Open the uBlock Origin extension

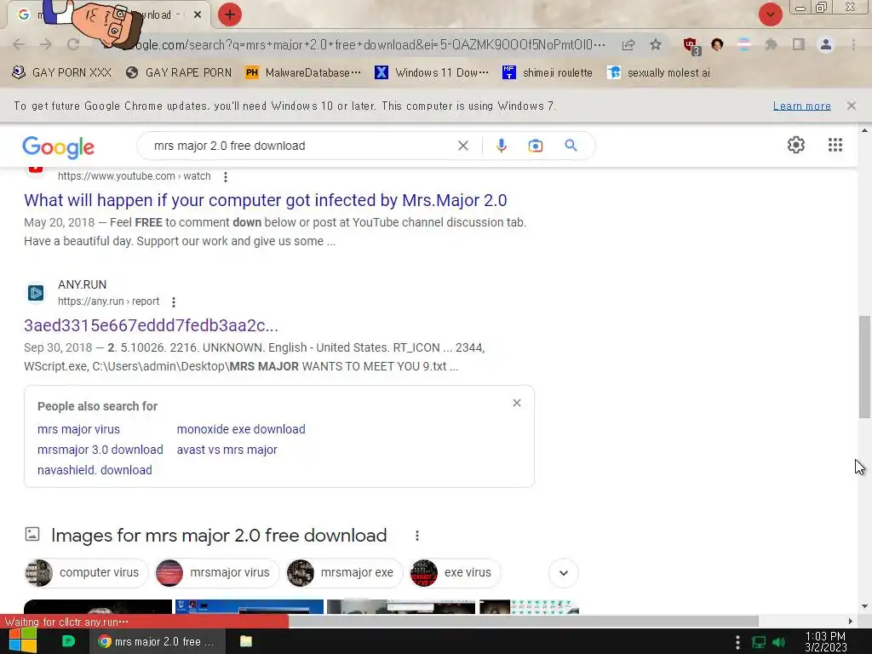691,45
